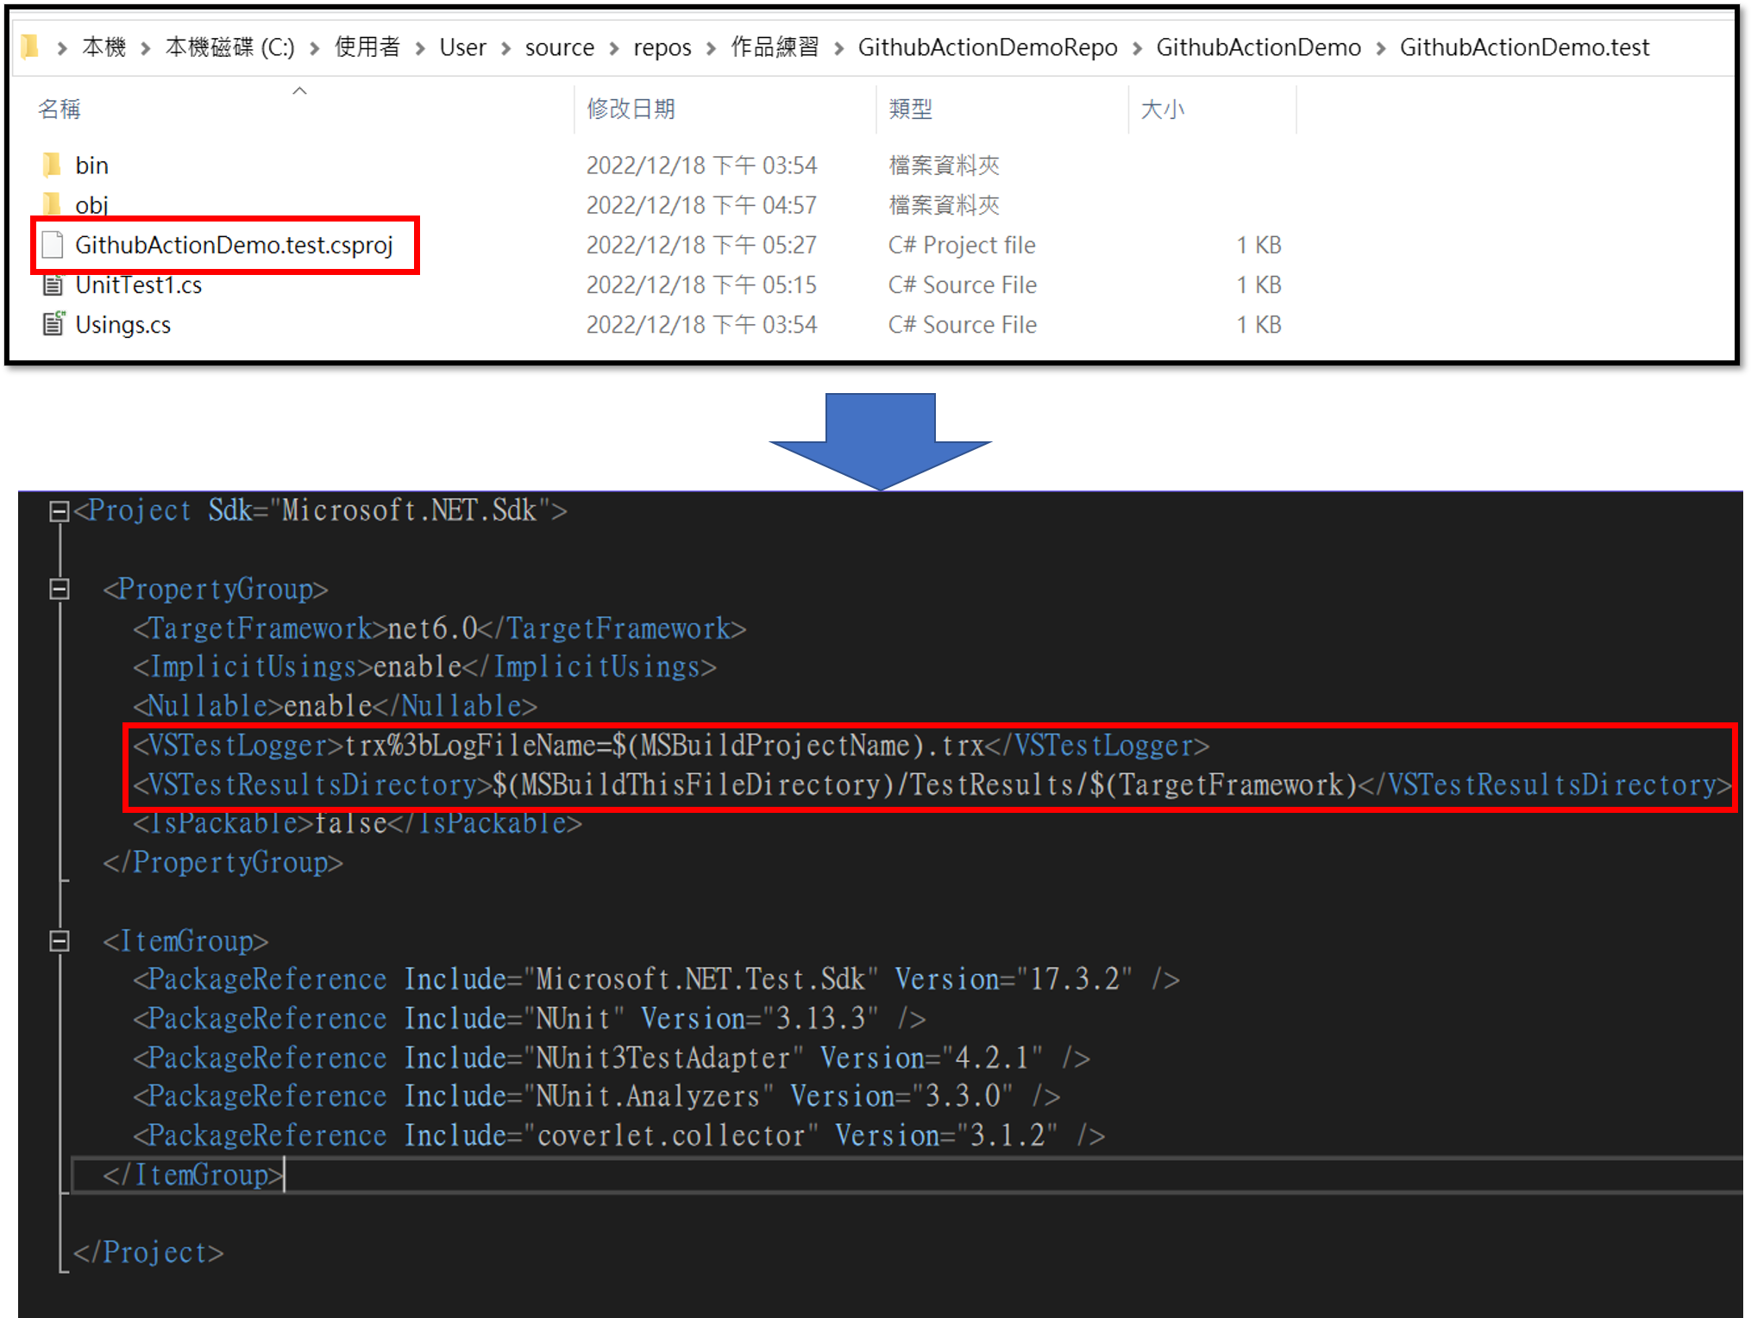The height and width of the screenshot is (1318, 1751).
Task: Sort files by 名稱 column header
Action: [60, 109]
